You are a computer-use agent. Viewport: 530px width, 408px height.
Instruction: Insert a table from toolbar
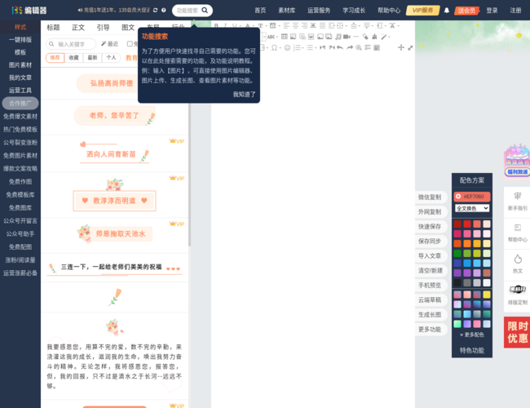[x=285, y=37]
